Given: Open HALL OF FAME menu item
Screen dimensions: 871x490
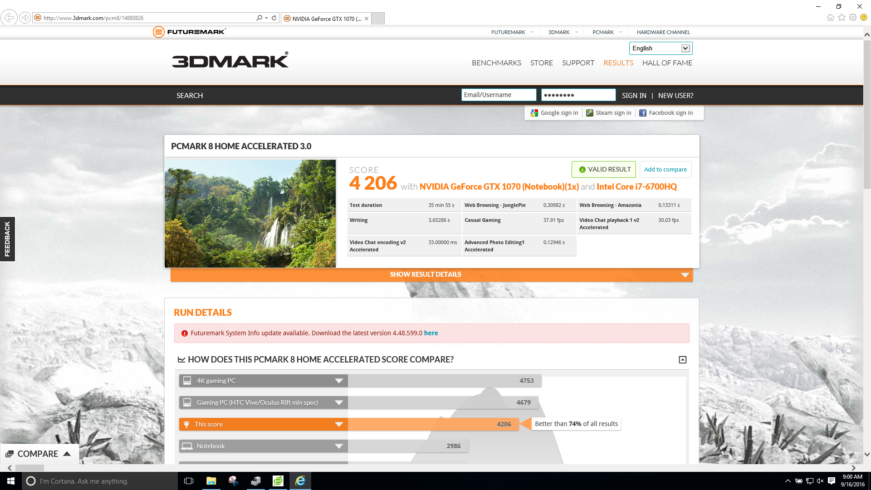Looking at the screenshot, I should point(667,63).
